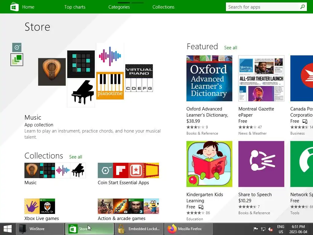Click the Education category under Kindergarten Kids
Image resolution: width=313 pixels, height=235 pixels.
click(x=195, y=219)
